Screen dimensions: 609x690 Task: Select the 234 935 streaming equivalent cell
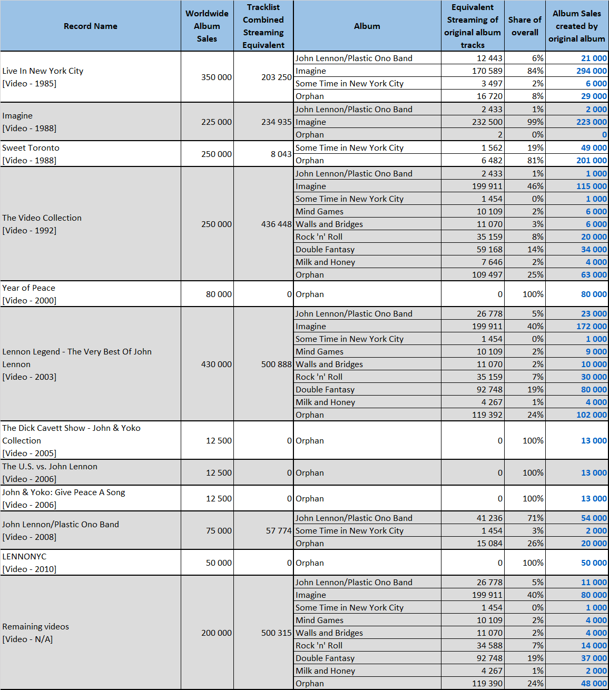263,122
